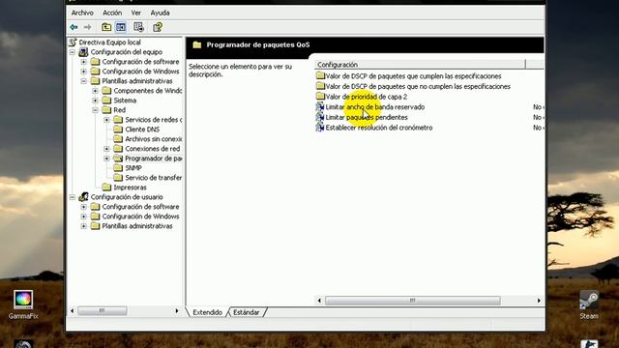The image size is (619, 348).
Task: Switch to the Estándar tab
Action: point(247,312)
